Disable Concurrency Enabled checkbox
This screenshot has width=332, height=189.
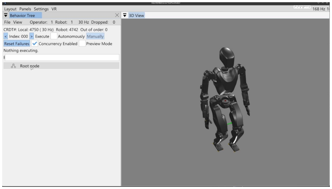pos(35,43)
